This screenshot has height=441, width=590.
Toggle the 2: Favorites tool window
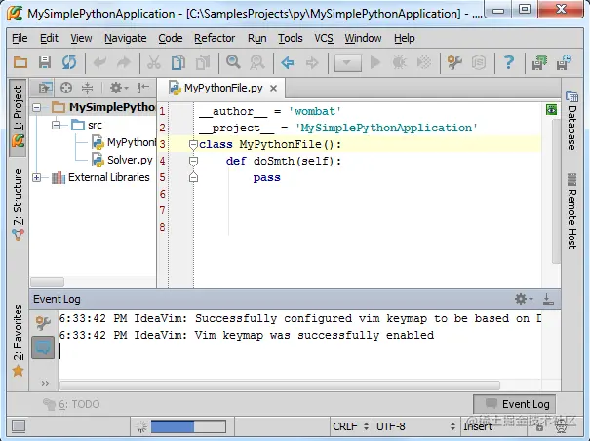[x=18, y=340]
